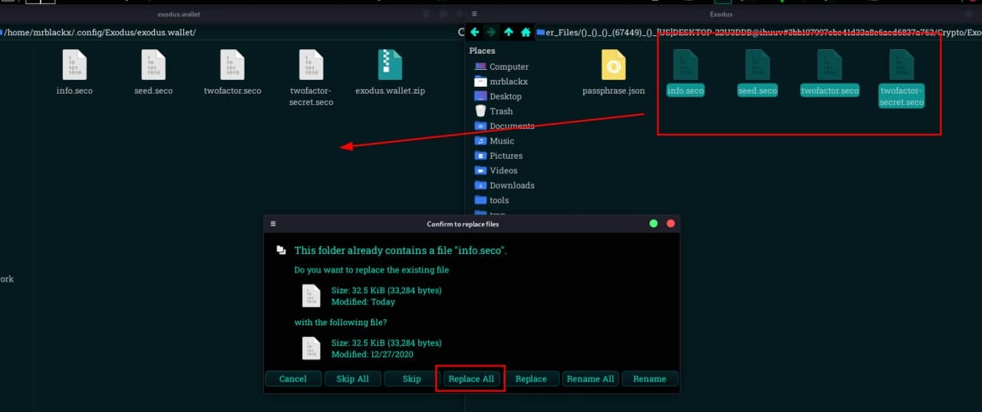Select exodus.wallet.zip archive in left pane
The height and width of the screenshot is (412, 982).
(x=390, y=66)
